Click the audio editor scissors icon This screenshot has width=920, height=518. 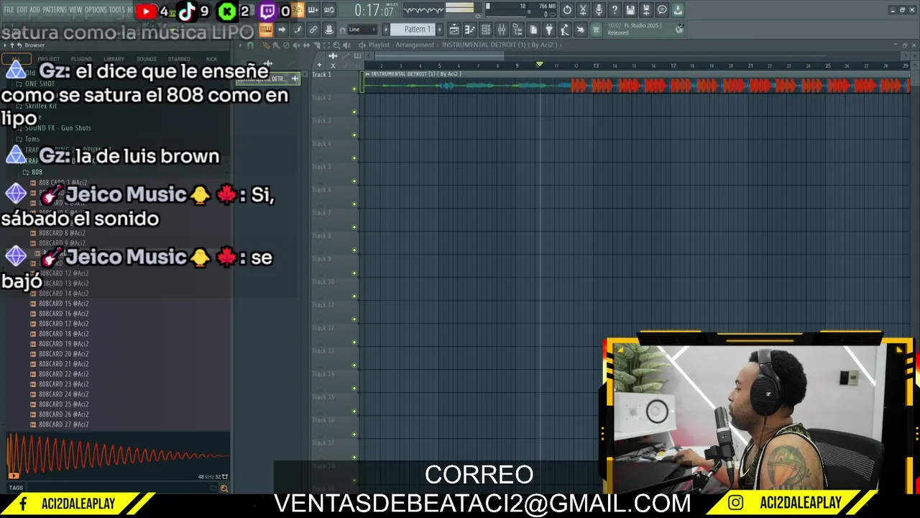pos(583,10)
